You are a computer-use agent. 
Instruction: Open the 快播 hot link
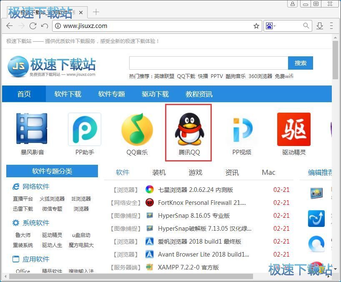[x=203, y=76]
